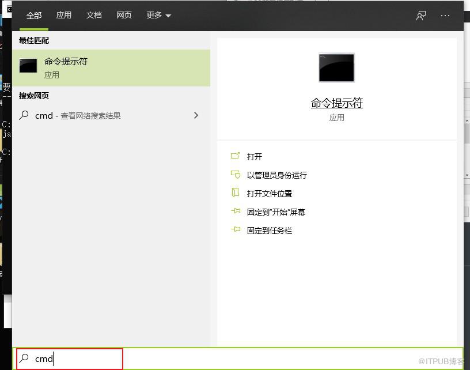This screenshot has width=470, height=370.
Task: Click the pin to taskbar icon
Action: (236, 230)
